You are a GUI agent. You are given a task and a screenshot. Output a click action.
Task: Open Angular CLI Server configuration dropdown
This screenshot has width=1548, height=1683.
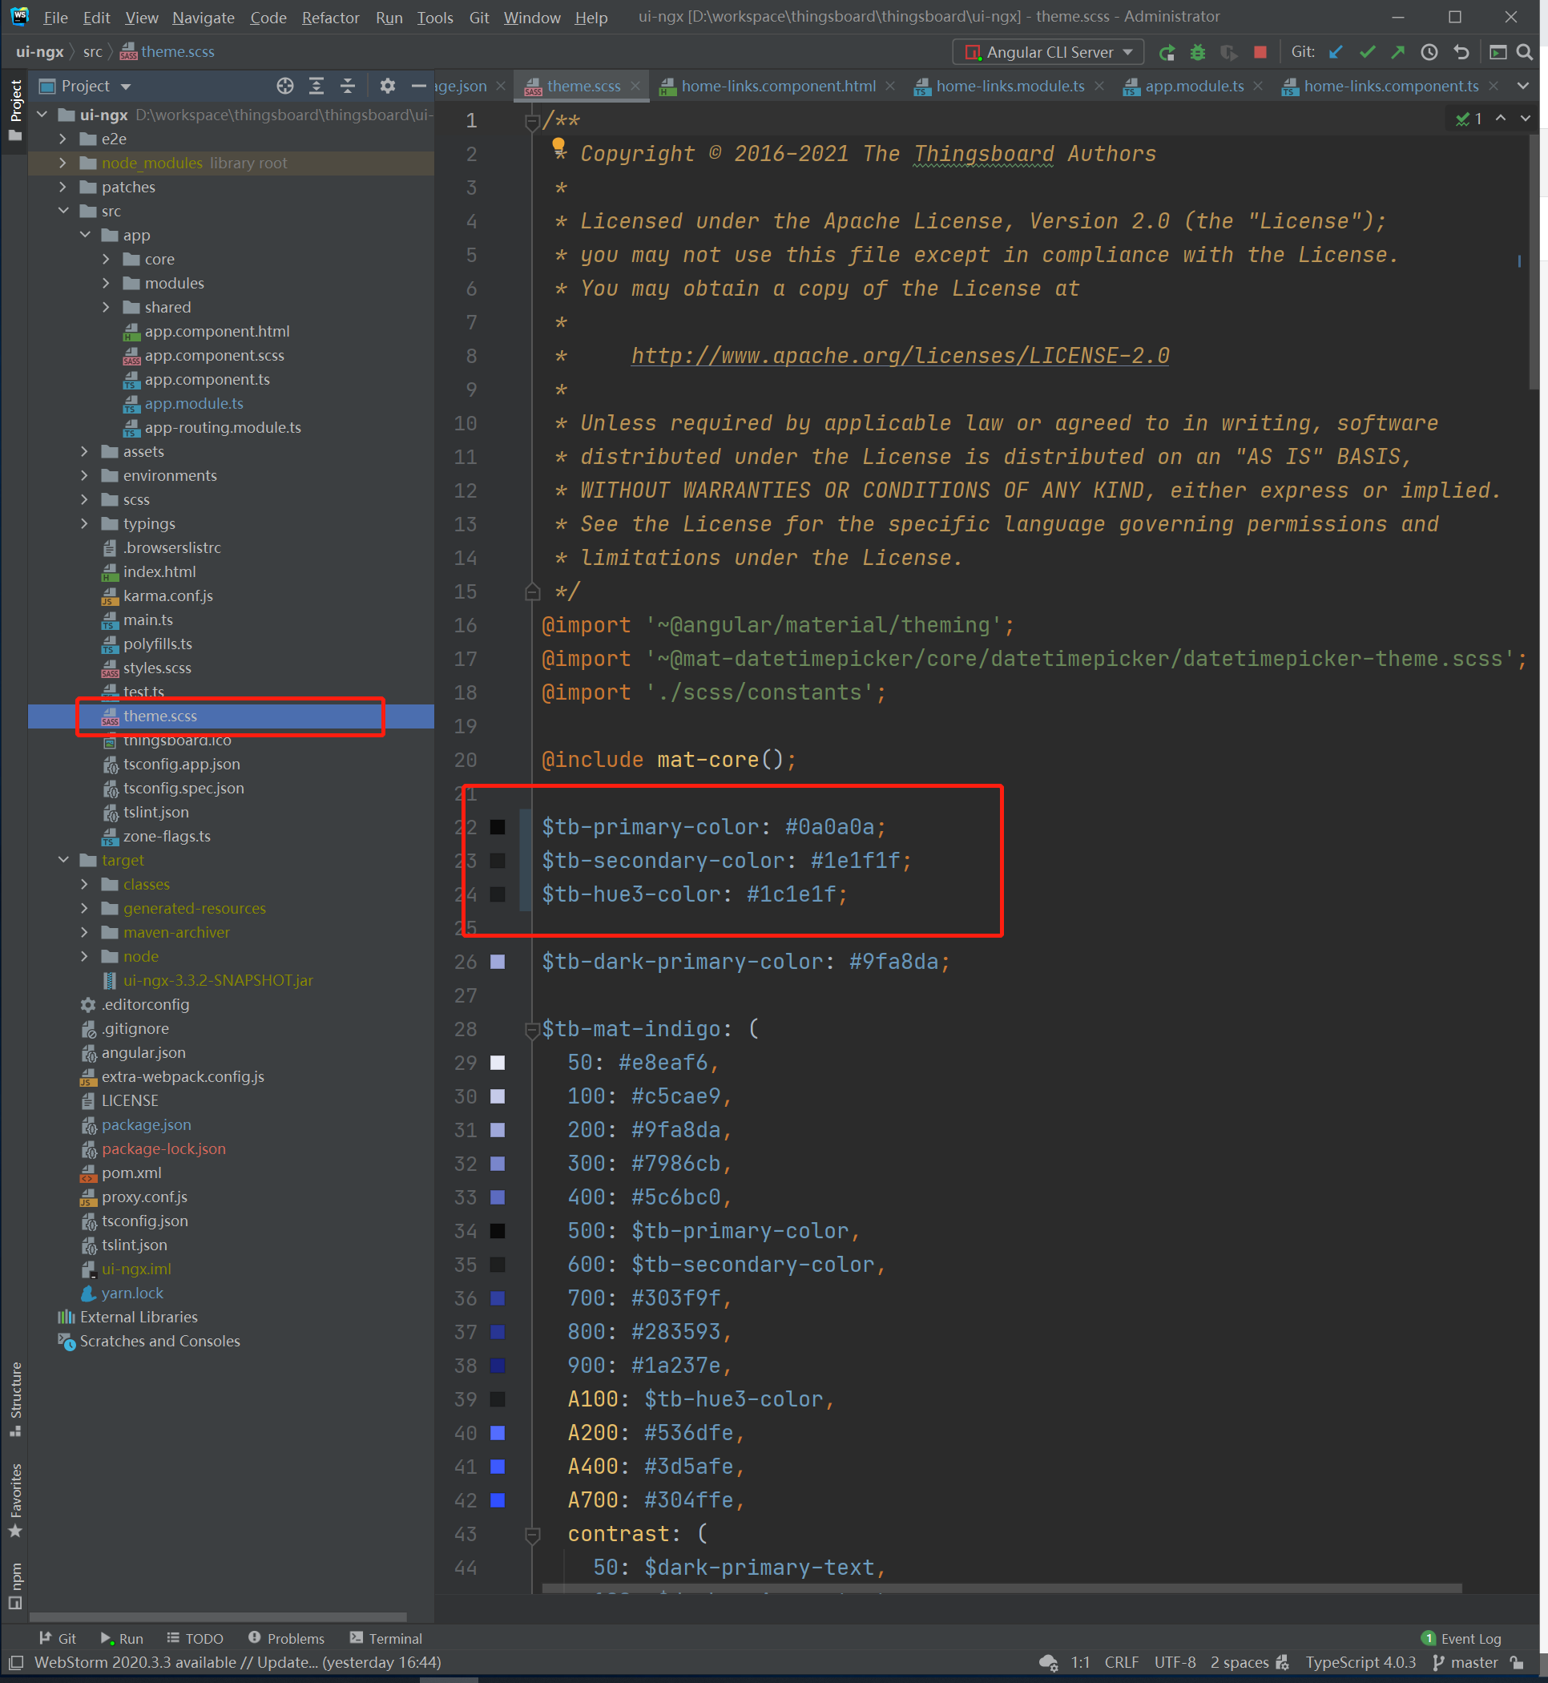[1049, 52]
